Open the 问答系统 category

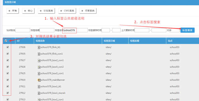[88, 11]
